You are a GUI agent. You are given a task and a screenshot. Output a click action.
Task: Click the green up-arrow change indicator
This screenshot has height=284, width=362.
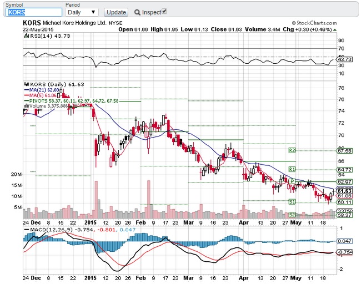pyautogui.click(x=335, y=30)
